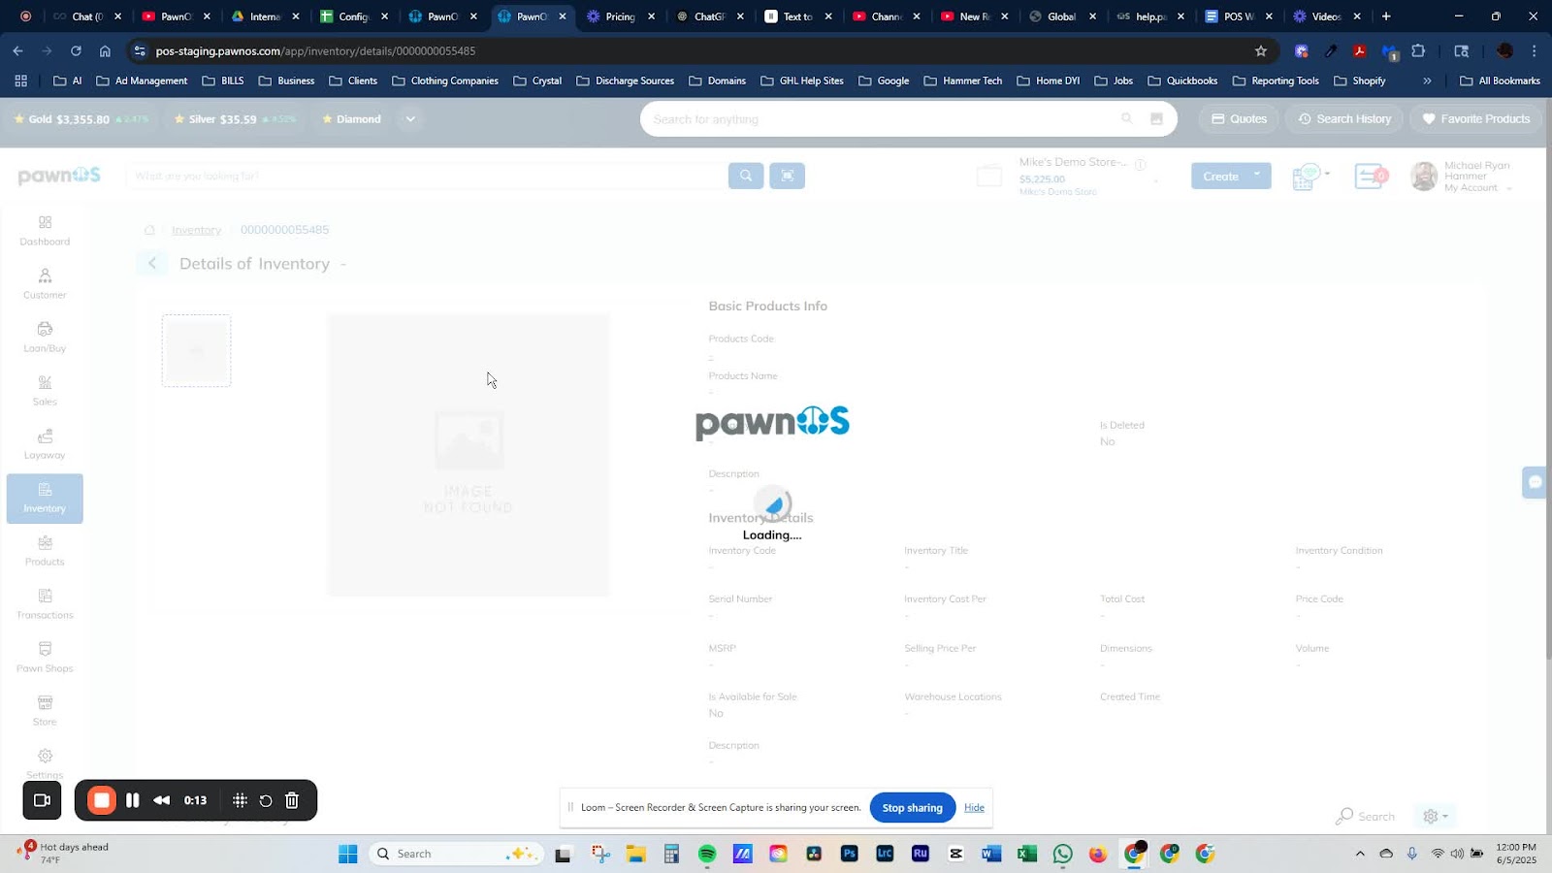The height and width of the screenshot is (873, 1552).
Task: Open Search History
Action: 1344,119
